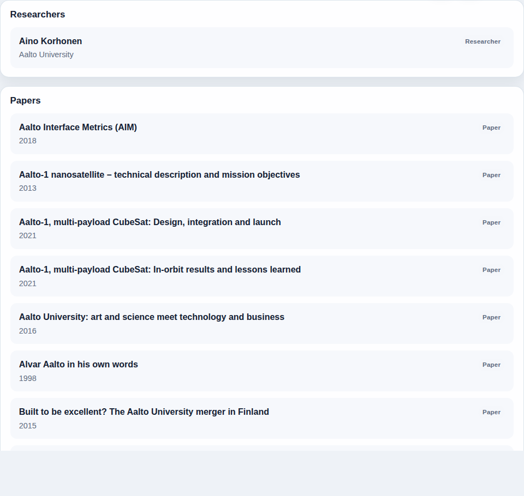524x496 pixels.
Task: Click year 2018 under Aalto Interface Metrics
Action: 28,141
